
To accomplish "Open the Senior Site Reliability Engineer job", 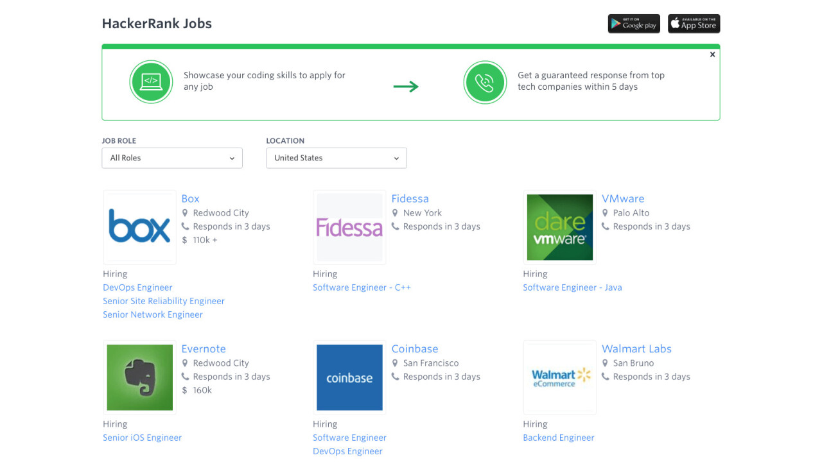I will click(x=164, y=301).
